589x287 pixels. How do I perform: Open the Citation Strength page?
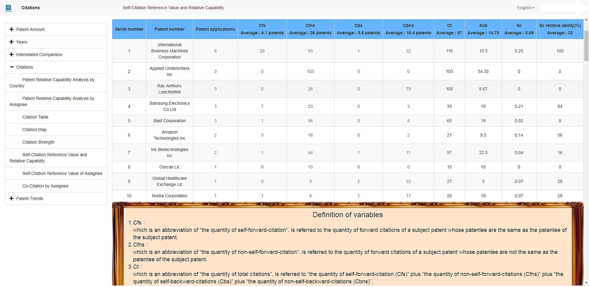(56, 142)
